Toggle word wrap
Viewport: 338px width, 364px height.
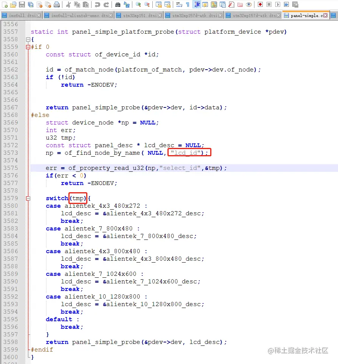point(179,5)
